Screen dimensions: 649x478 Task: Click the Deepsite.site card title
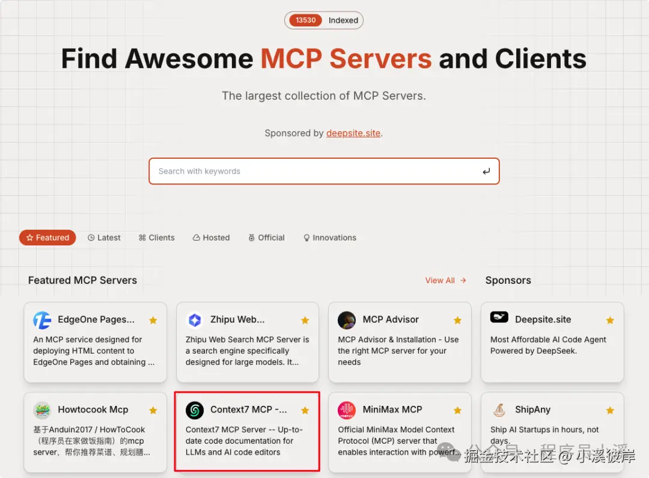(x=543, y=319)
